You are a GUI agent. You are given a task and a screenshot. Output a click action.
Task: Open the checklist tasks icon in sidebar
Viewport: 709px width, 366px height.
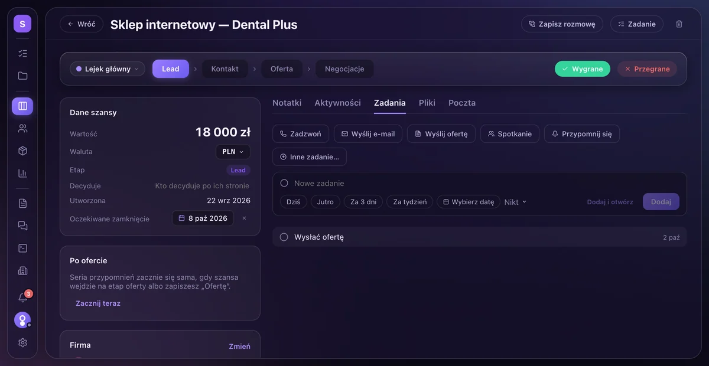point(22,53)
